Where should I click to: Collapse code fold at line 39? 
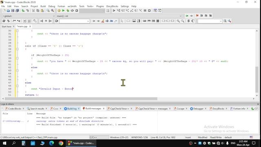[17, 58]
